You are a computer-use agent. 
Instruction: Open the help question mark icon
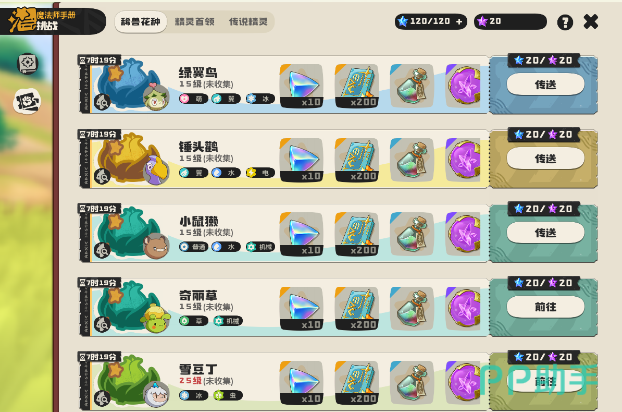point(565,22)
